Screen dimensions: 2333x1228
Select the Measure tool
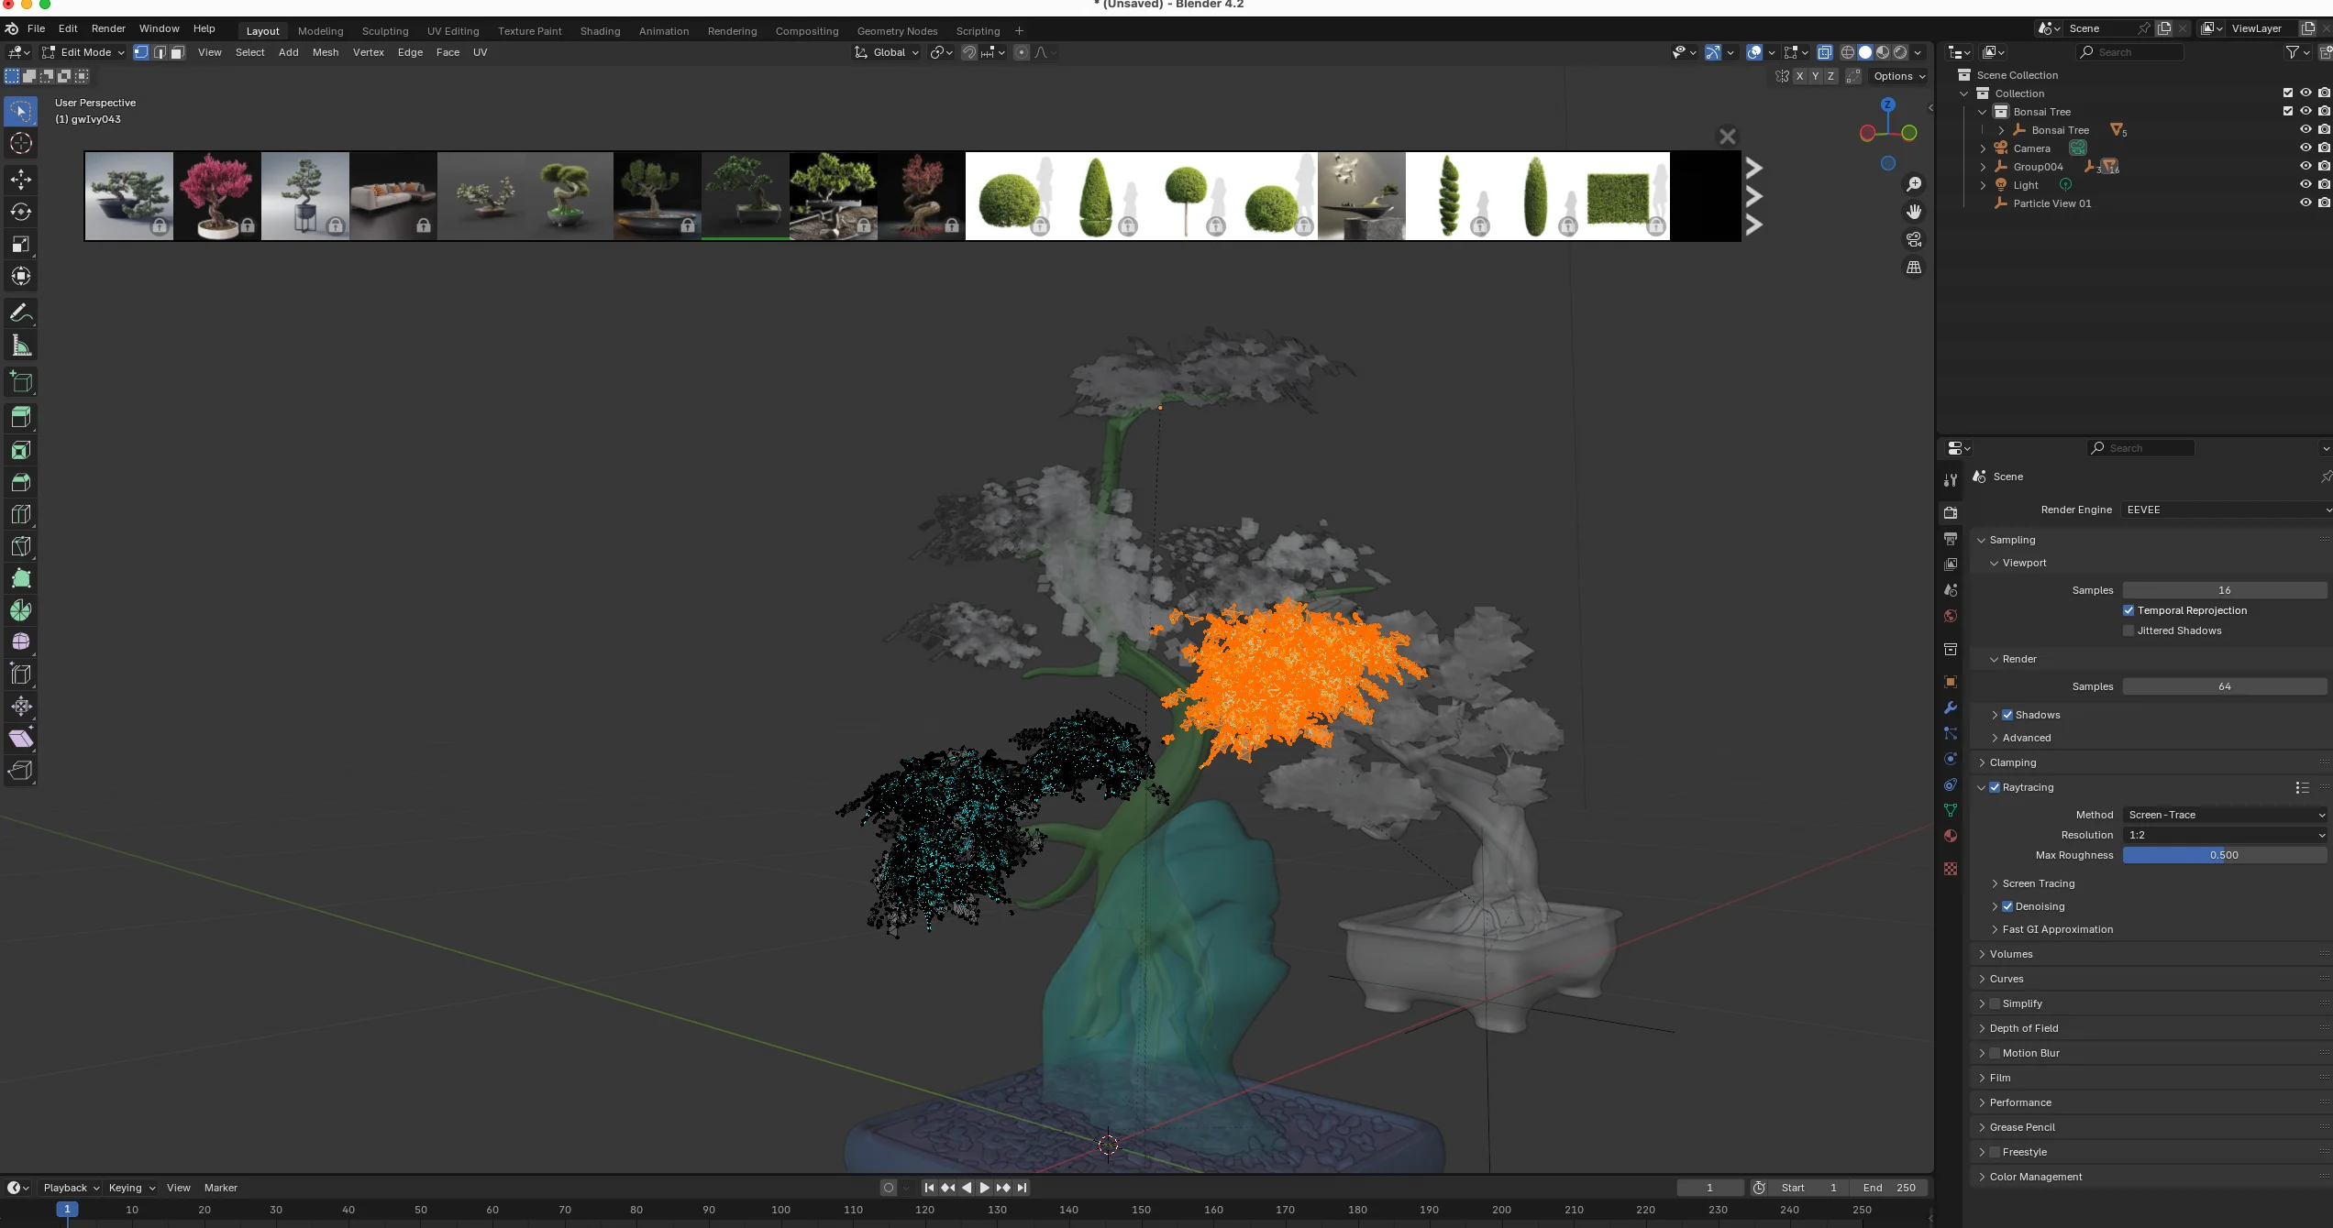pos(21,345)
